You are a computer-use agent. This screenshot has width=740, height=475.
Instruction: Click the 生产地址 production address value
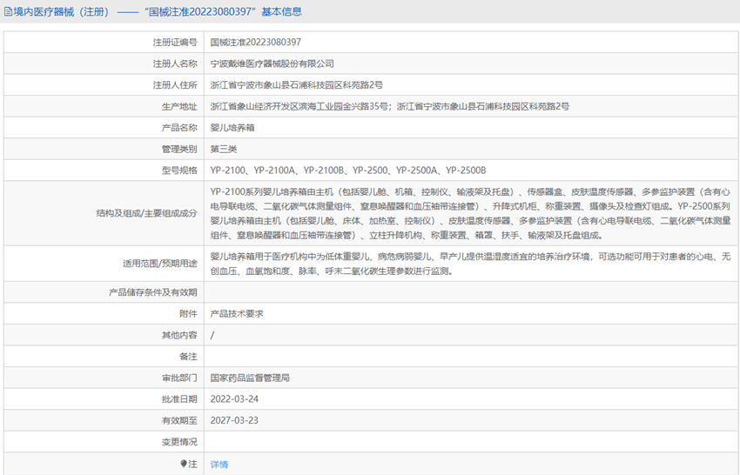tap(390, 106)
